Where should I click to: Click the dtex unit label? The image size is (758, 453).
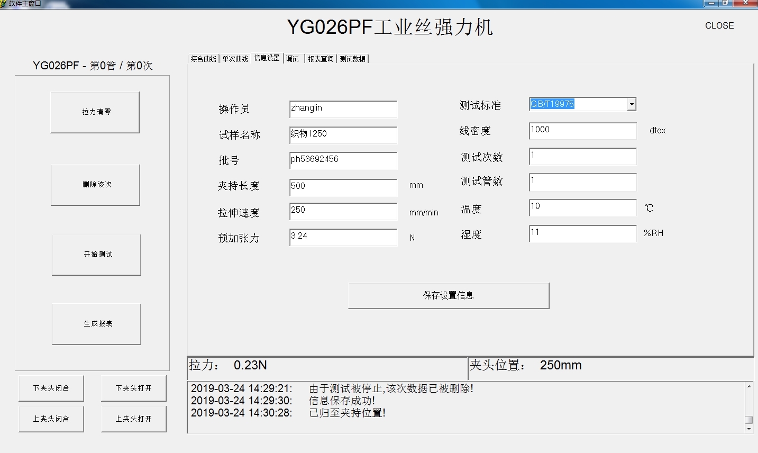coord(657,131)
